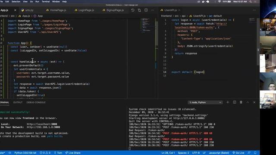Click line 14 'export default {login}' in UserAPI.js
This screenshot has height=155, width=276.
point(188,72)
